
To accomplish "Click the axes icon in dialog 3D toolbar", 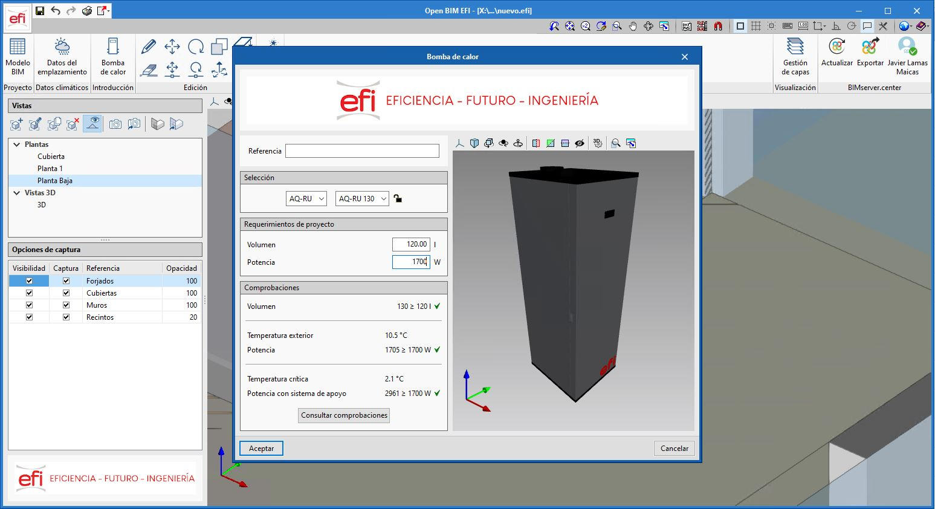I will (460, 143).
